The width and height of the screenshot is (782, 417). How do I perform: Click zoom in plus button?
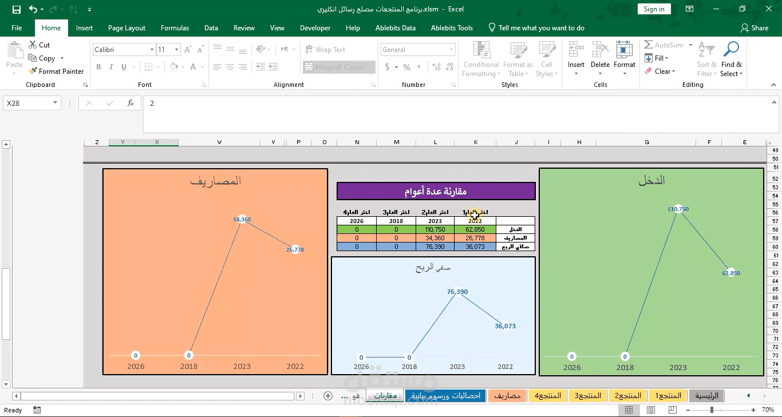(753, 410)
